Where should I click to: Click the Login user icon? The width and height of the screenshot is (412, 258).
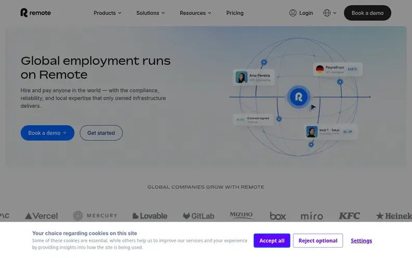293,13
